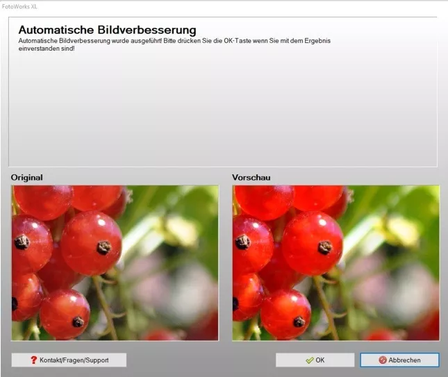Click the red cancel icon on Abbrechen

[383, 360]
